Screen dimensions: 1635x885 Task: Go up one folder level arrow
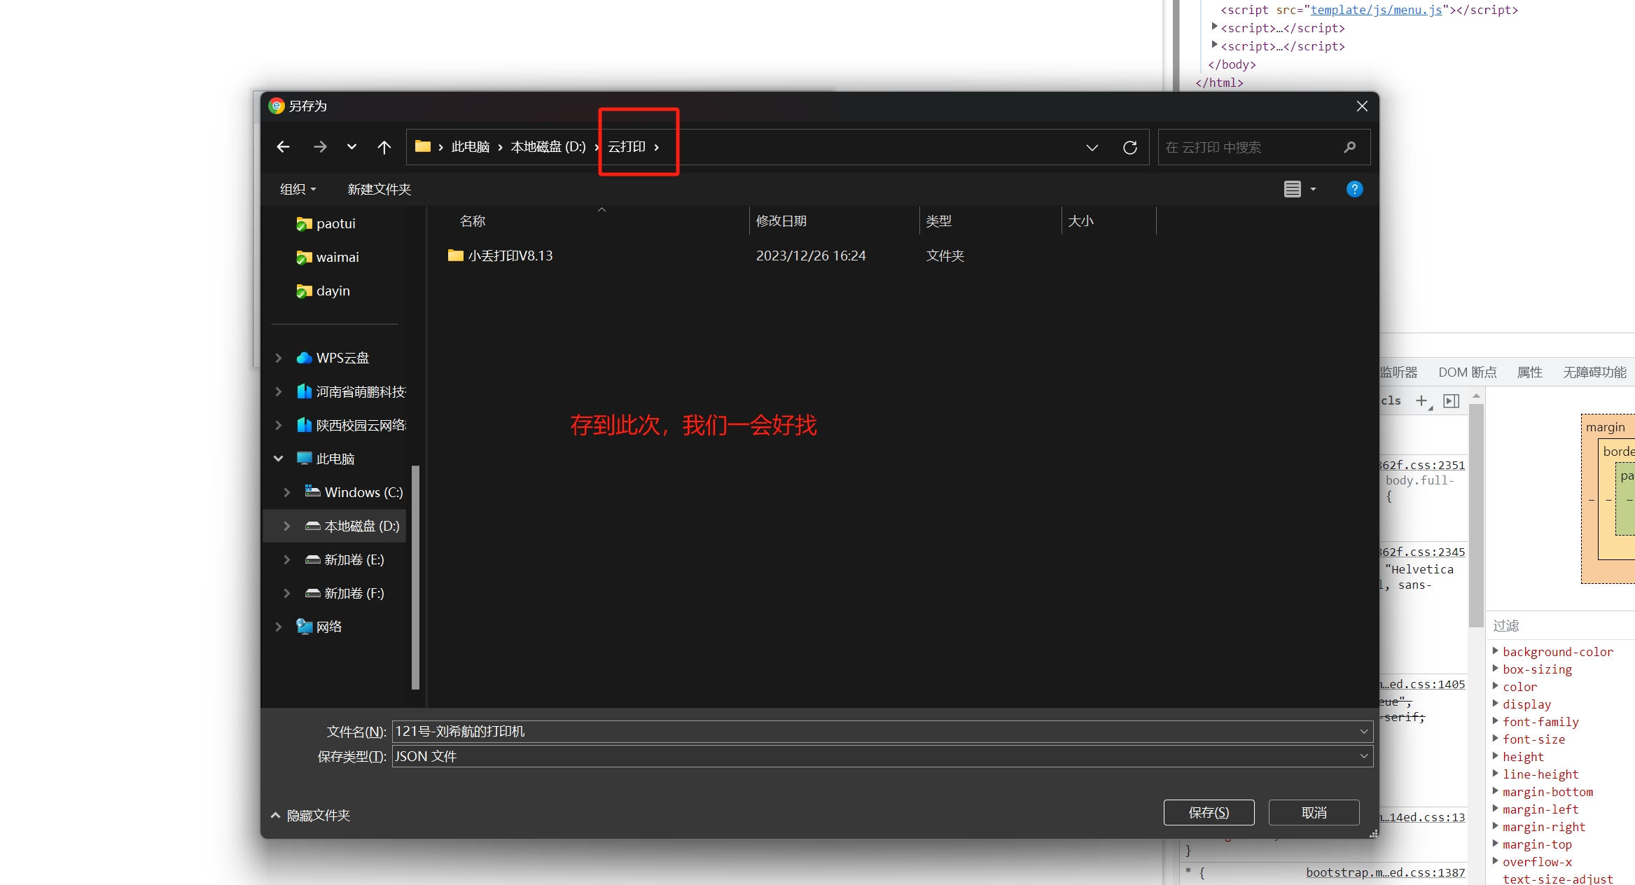pyautogui.click(x=384, y=147)
